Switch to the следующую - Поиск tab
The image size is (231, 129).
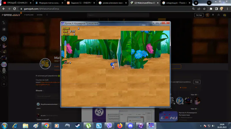pyautogui.click(x=176, y=3)
